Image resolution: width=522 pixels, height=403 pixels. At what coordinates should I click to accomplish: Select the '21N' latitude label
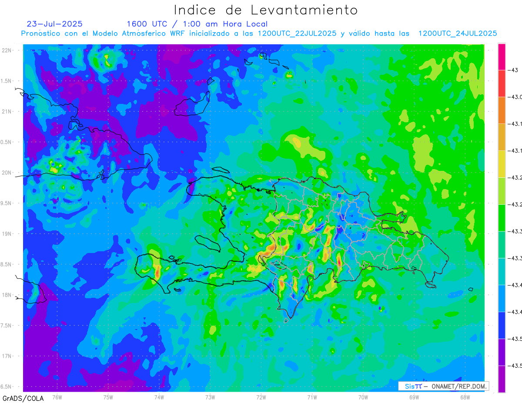7,111
